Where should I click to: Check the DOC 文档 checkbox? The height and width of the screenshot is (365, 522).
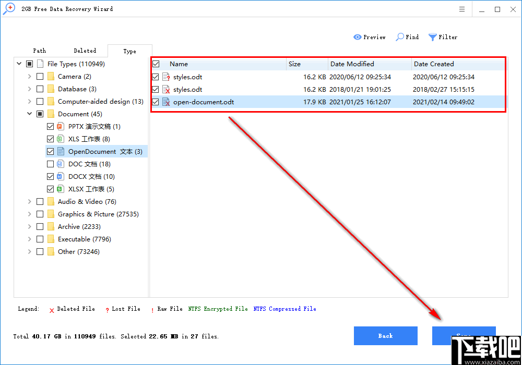tap(50, 164)
